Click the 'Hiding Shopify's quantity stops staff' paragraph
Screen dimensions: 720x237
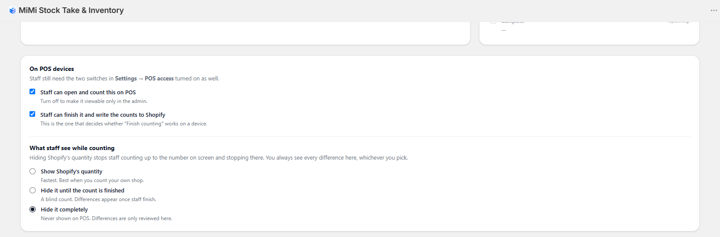pos(219,158)
